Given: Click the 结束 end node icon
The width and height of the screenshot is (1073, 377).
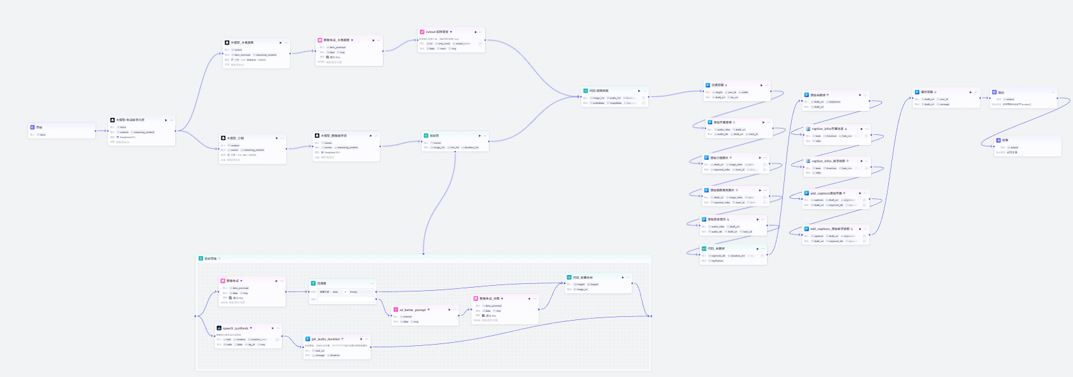Looking at the screenshot, I should point(998,140).
